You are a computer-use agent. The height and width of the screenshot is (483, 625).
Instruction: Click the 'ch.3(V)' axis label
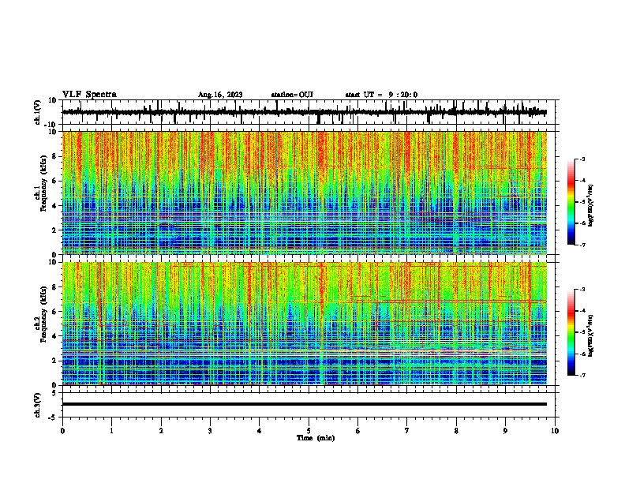[38, 406]
